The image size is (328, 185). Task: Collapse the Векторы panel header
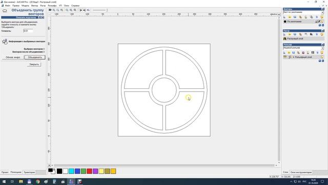(322, 9)
